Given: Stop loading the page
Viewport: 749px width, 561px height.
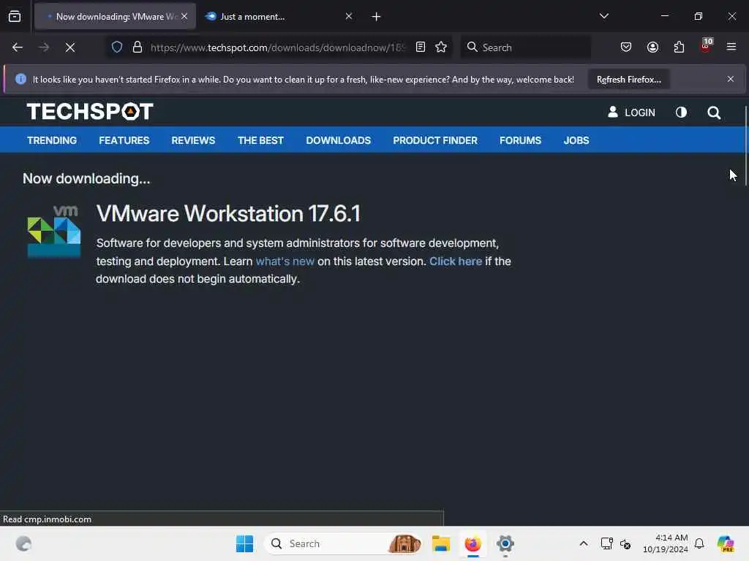Looking at the screenshot, I should 70,47.
